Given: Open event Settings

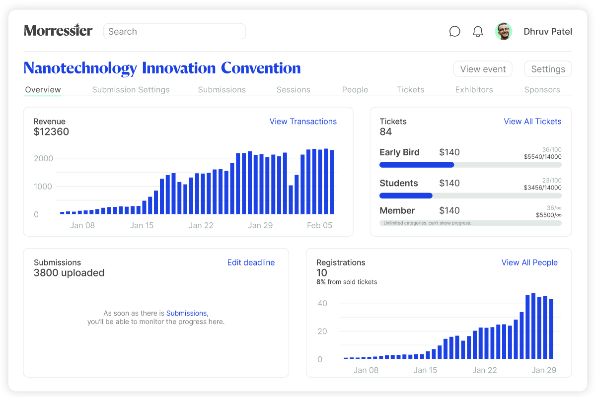Looking at the screenshot, I should tap(548, 68).
